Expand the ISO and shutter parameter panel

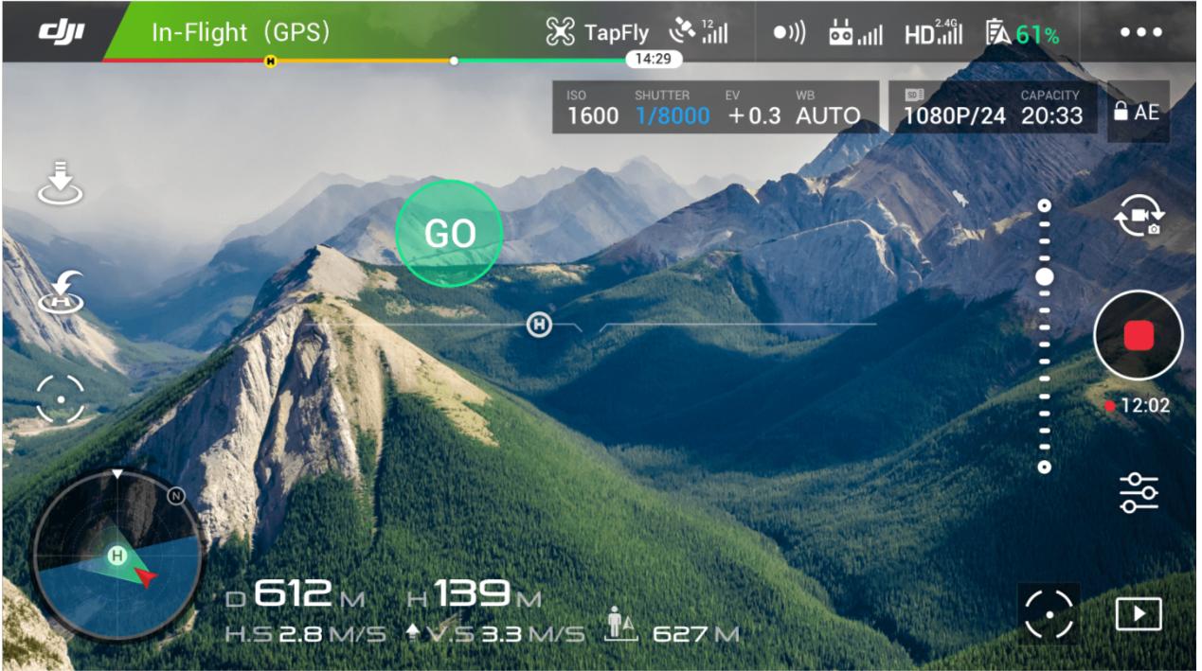[x=714, y=107]
